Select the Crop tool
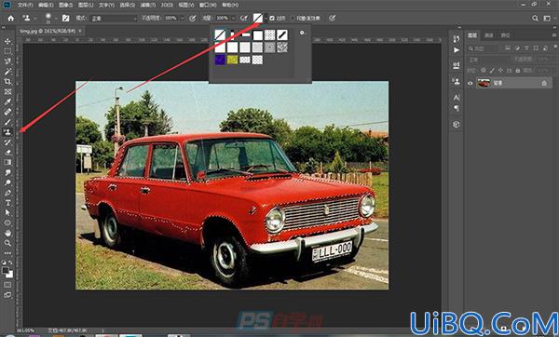This screenshot has width=559, height=337. [x=7, y=82]
